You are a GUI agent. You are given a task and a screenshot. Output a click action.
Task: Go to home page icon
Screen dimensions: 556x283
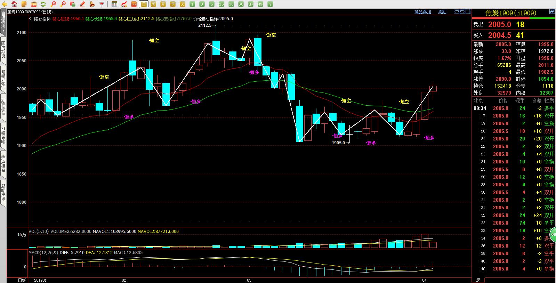point(14,4)
